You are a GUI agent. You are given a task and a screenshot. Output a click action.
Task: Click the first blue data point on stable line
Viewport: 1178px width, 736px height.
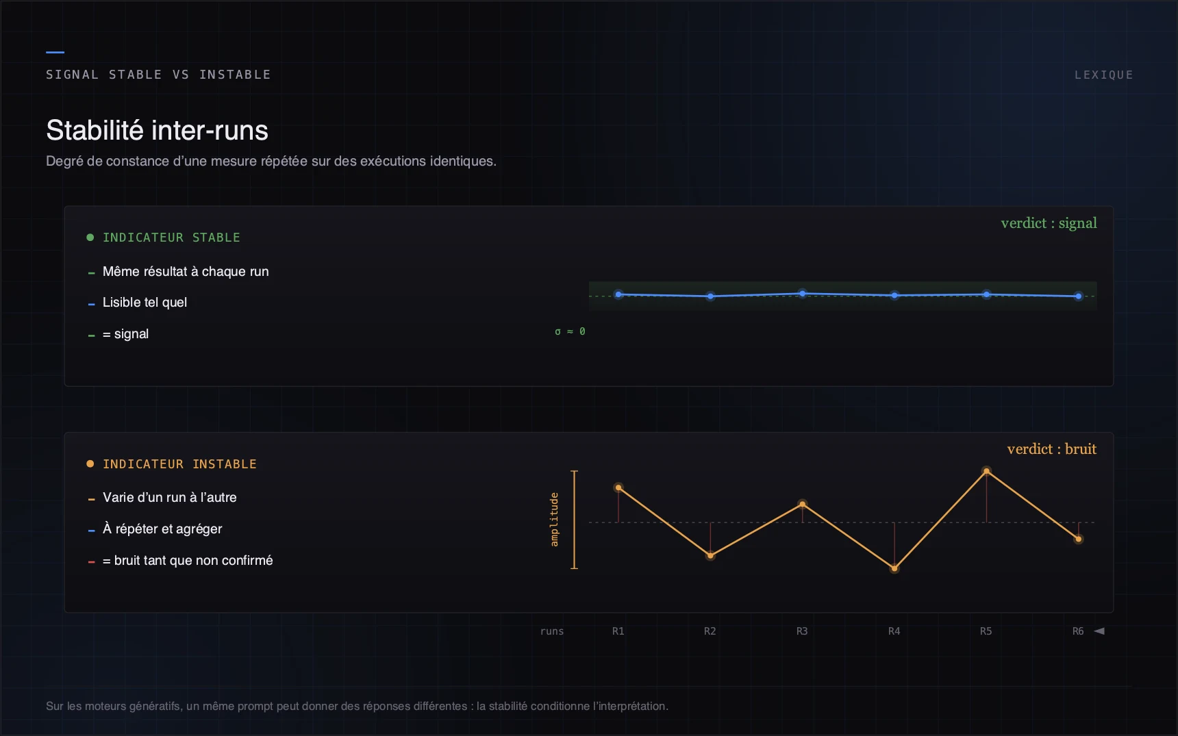618,294
